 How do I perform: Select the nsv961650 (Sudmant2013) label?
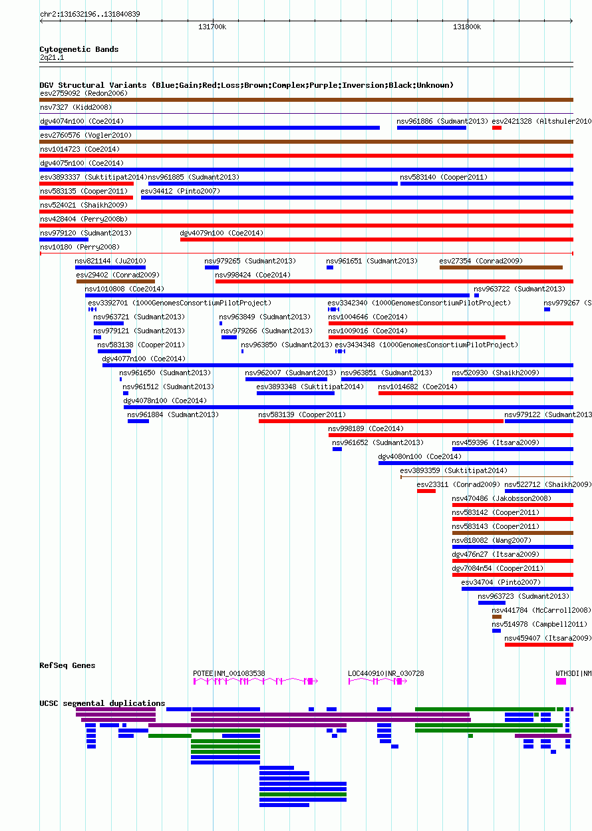pyautogui.click(x=165, y=373)
